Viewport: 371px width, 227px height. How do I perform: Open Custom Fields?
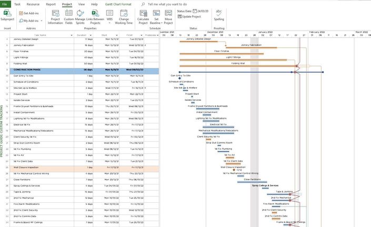[69, 17]
